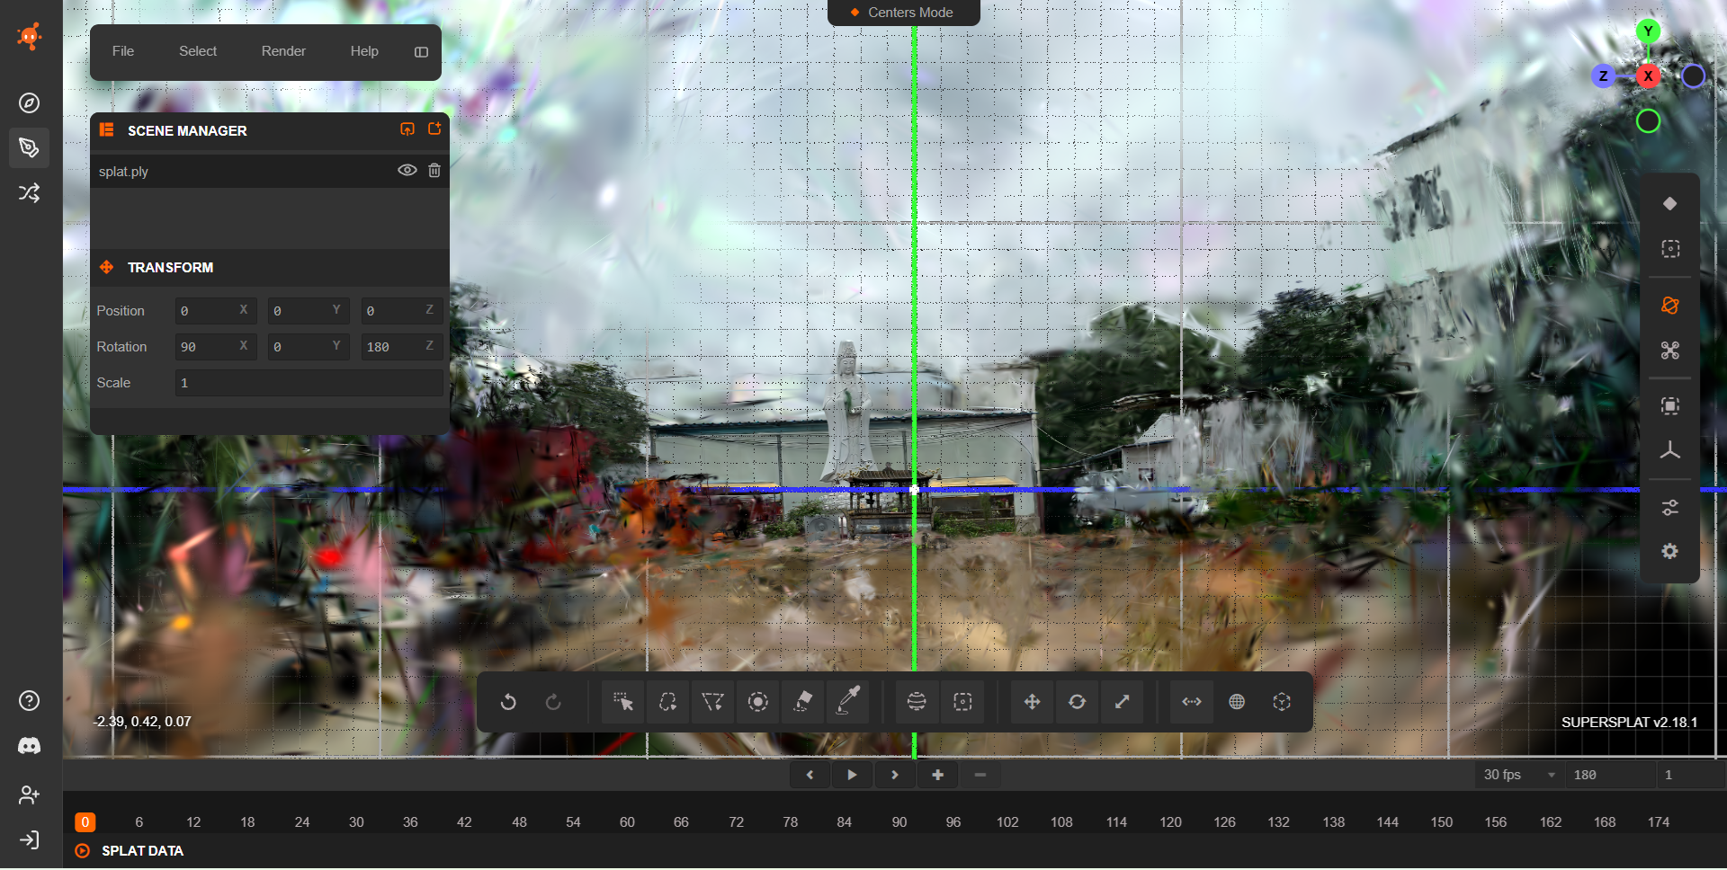Open the Select menu
Image resolution: width=1727 pixels, height=870 pixels.
coord(198,51)
